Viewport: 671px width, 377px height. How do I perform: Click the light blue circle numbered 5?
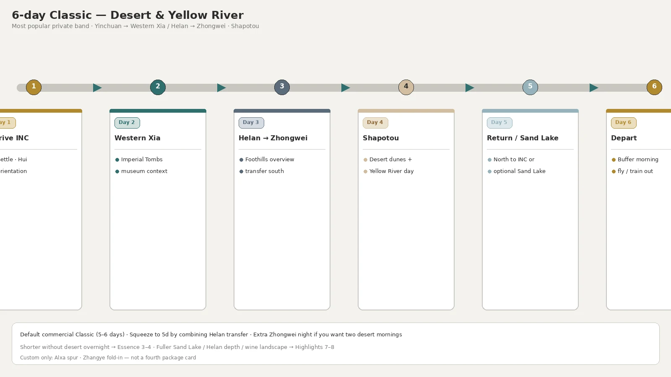click(530, 87)
